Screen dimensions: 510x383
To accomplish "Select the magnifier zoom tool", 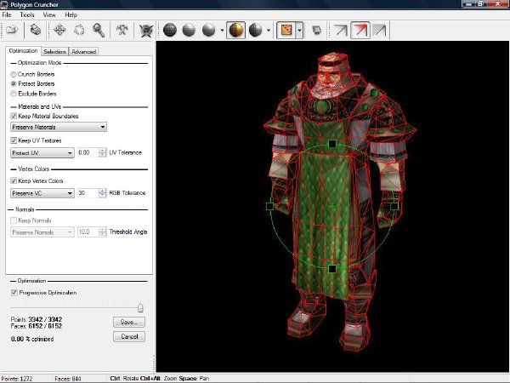I will (99, 30).
